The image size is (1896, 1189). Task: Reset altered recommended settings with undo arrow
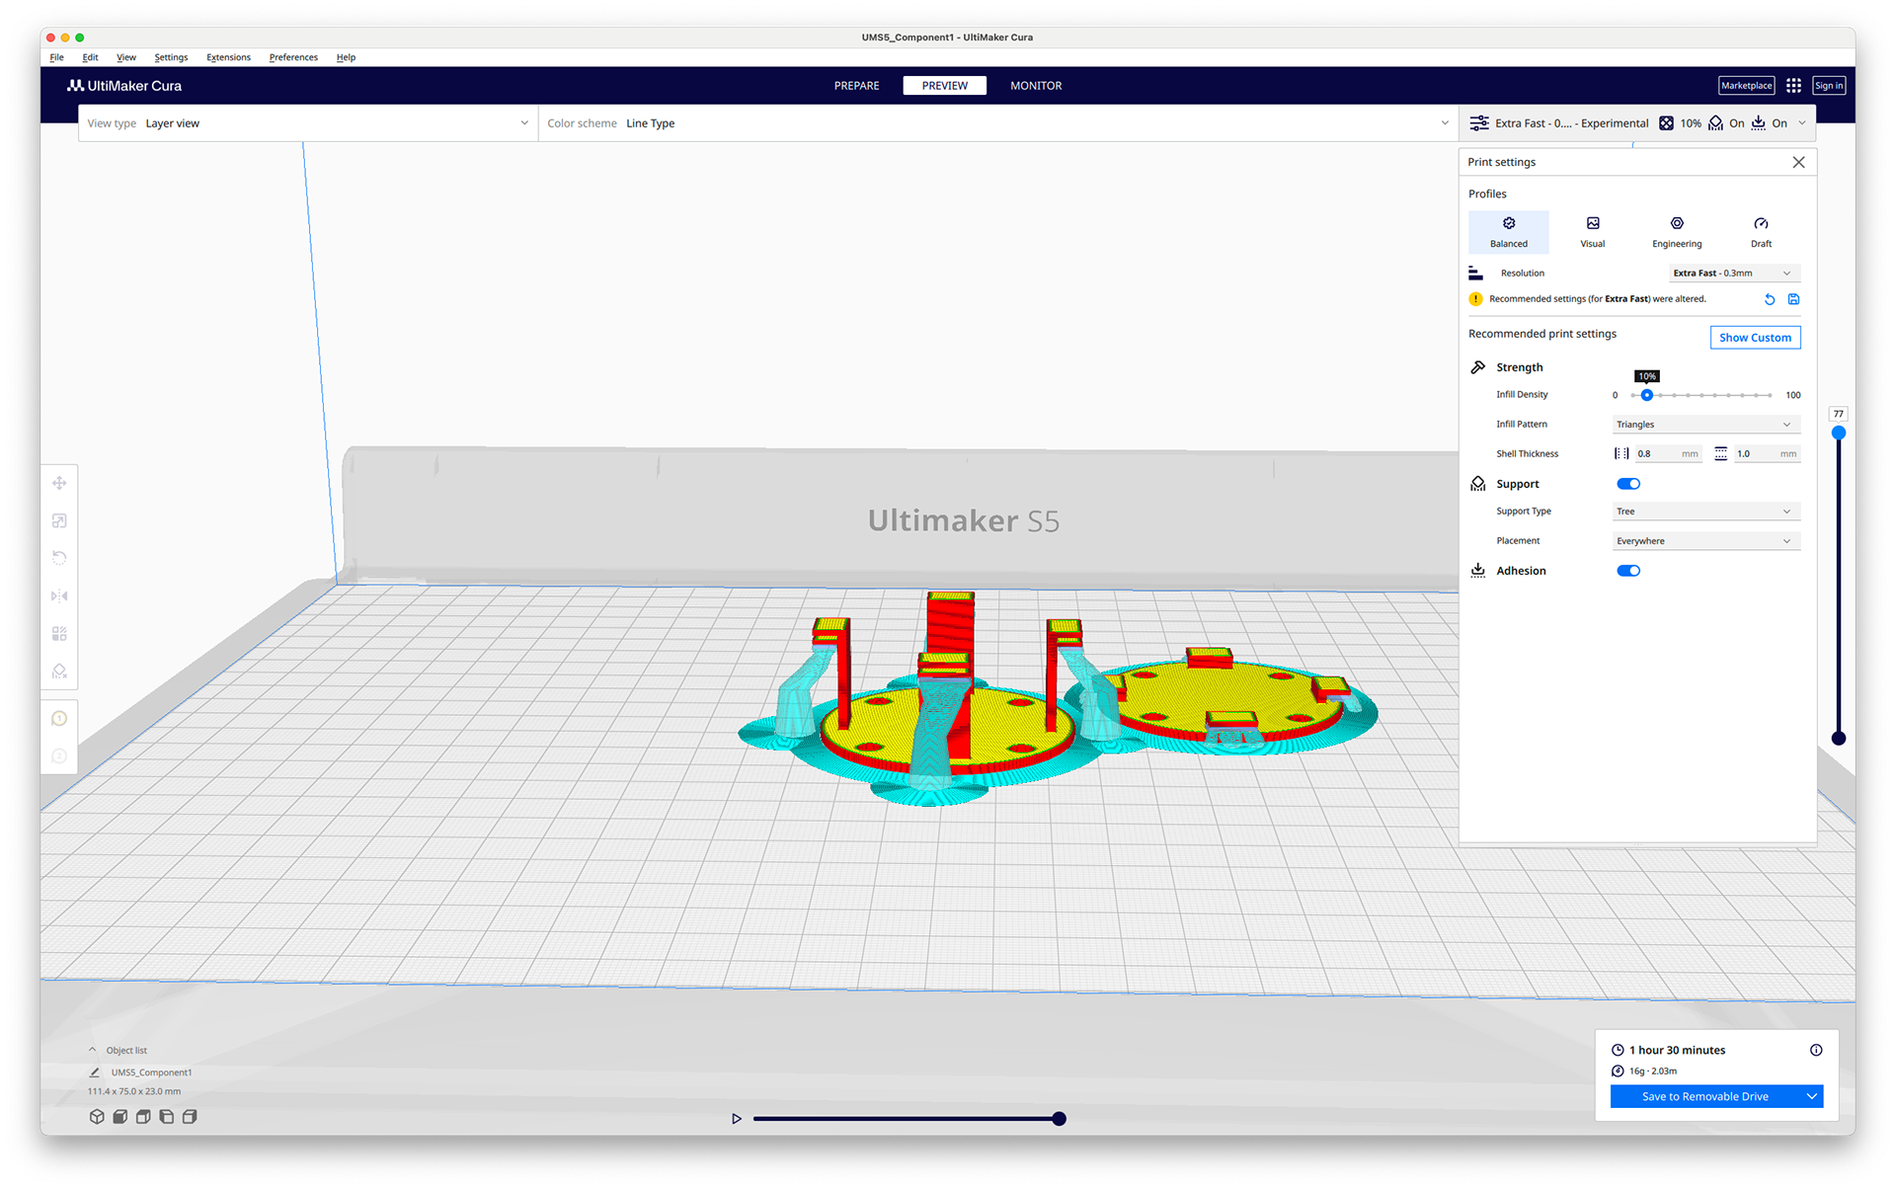coord(1770,299)
